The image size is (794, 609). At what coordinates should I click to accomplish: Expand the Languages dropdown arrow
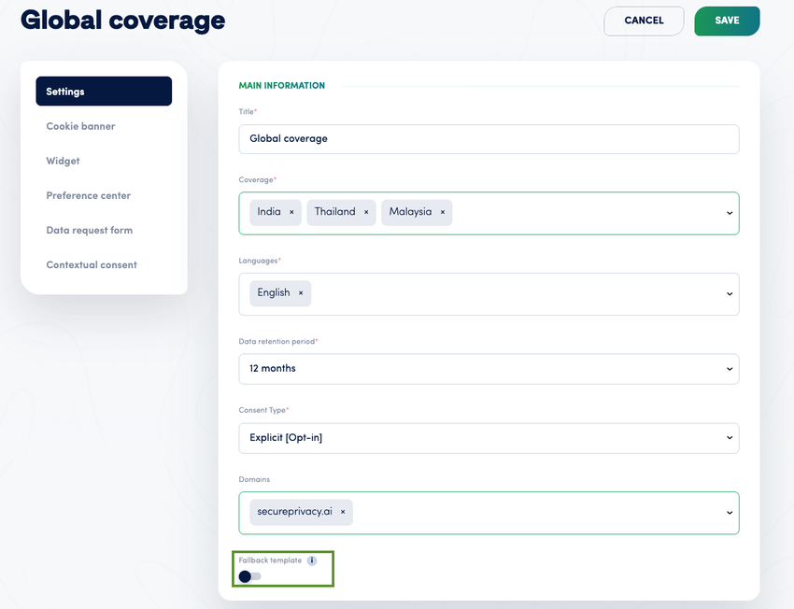(x=729, y=294)
